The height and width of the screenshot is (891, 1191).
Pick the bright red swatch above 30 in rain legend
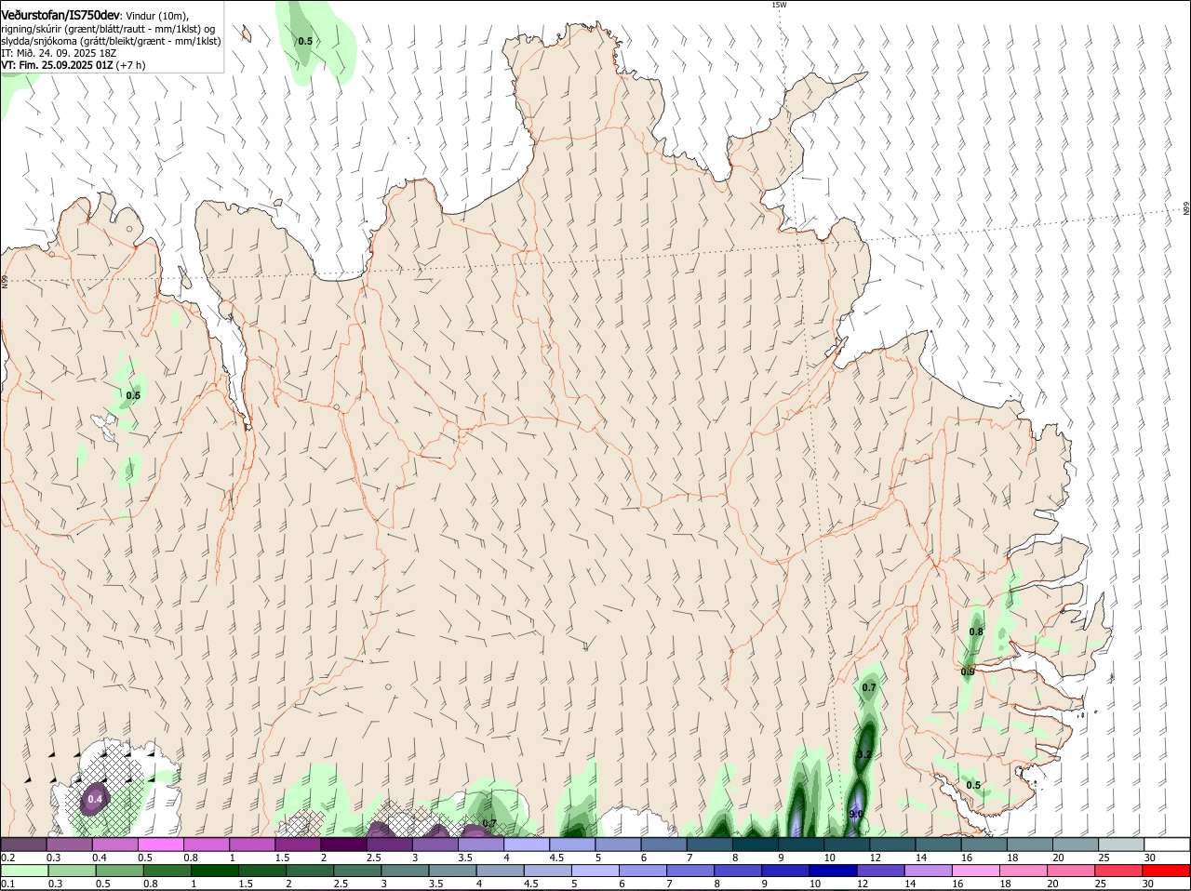[1168, 871]
